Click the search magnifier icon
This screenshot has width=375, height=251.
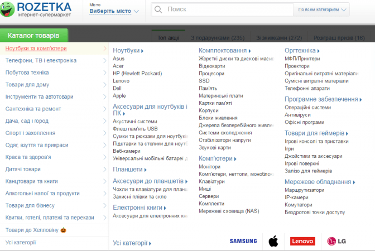158,10
